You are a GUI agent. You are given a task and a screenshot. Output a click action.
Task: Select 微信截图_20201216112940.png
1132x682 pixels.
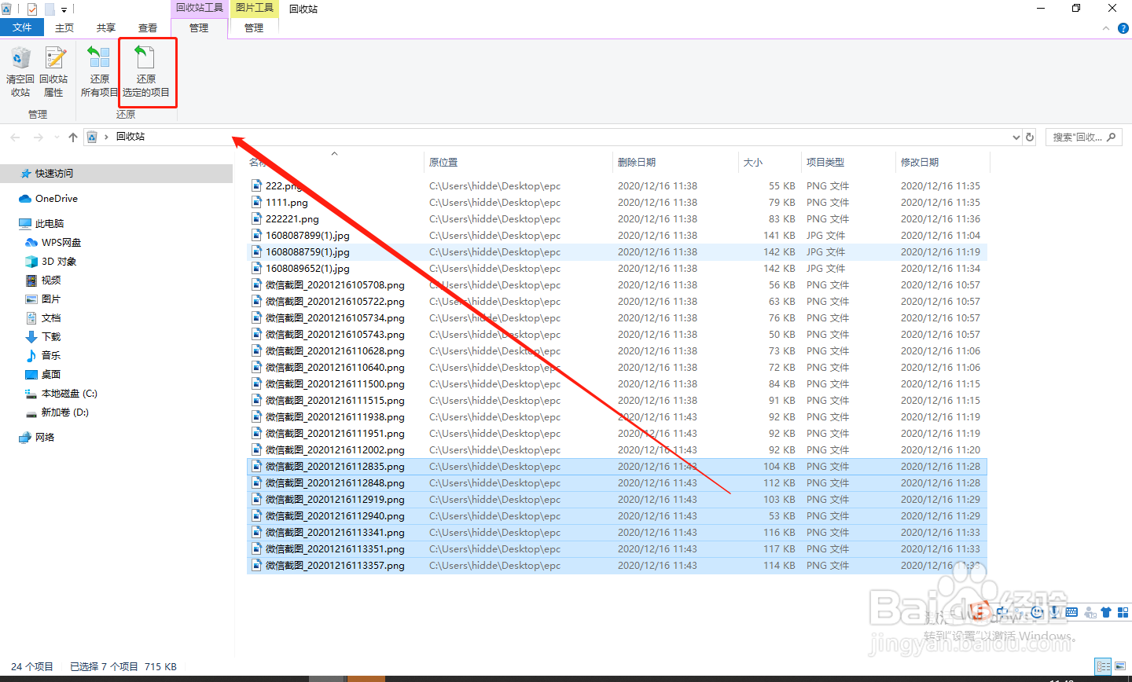click(335, 516)
